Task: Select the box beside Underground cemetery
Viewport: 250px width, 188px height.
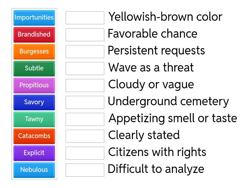Action: coord(85,102)
